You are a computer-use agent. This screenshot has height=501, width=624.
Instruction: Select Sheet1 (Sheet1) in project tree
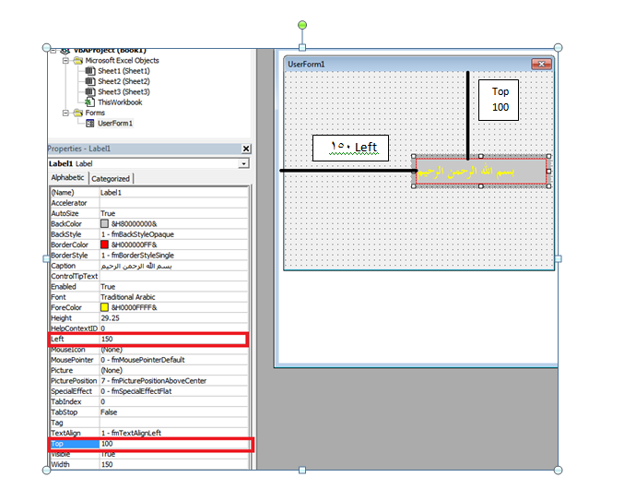pyautogui.click(x=124, y=71)
